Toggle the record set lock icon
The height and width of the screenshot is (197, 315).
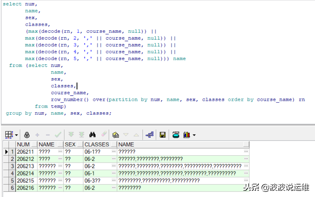26,135
